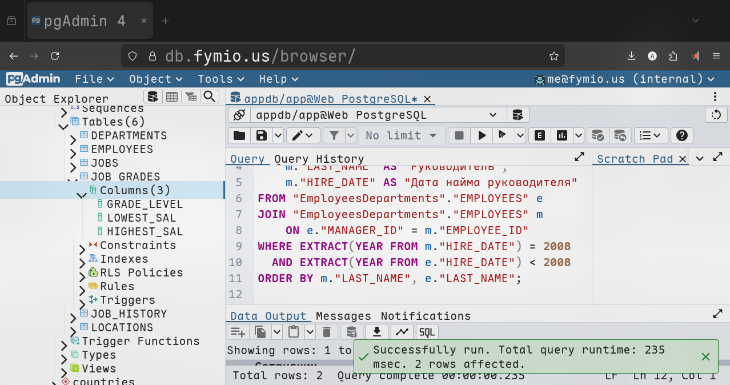Run the query with Execute button
The width and height of the screenshot is (730, 385).
(482, 135)
